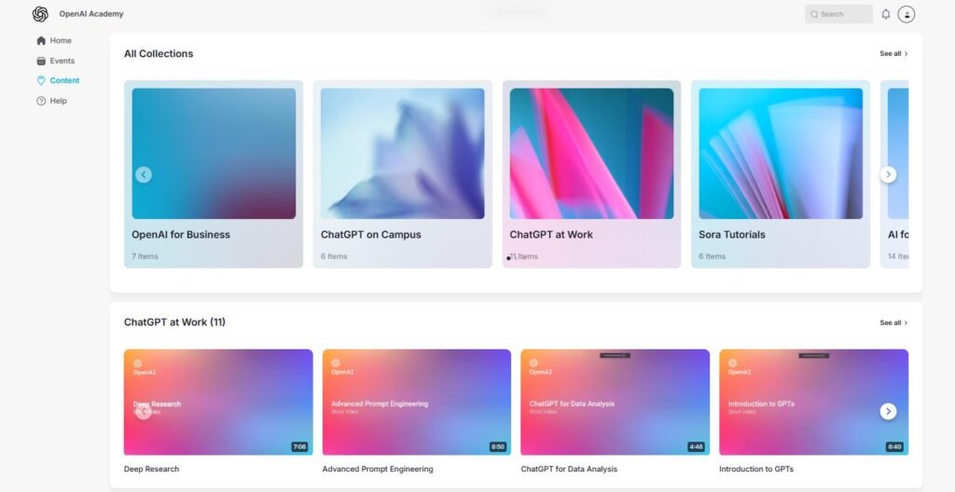The height and width of the screenshot is (492, 955).
Task: Click OpenAI Academy header title
Action: tap(91, 14)
